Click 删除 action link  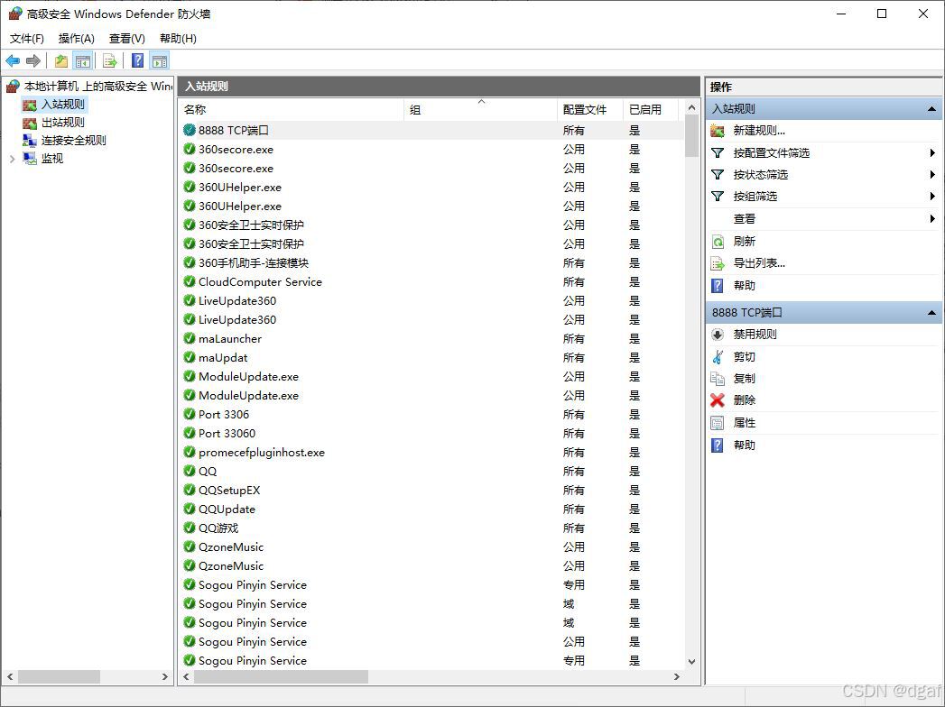pos(745,399)
